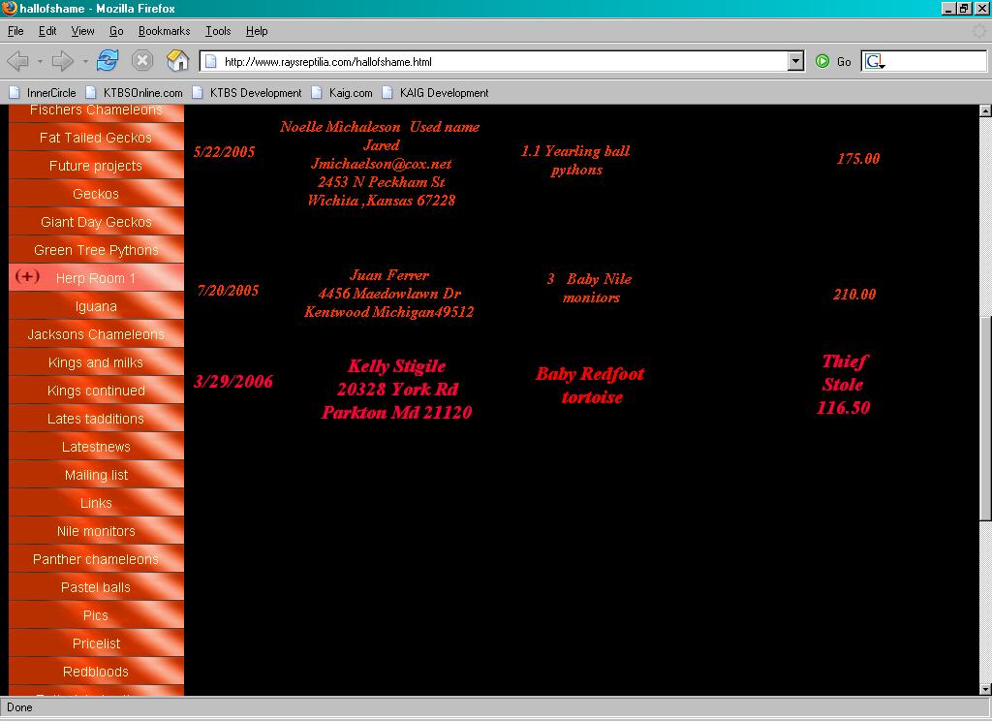992x721 pixels.
Task: Open the Lates tadditions page
Action: pos(96,419)
